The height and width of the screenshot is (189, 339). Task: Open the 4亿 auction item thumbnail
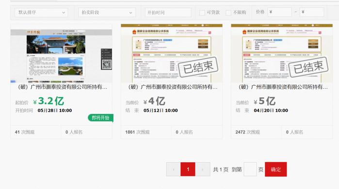point(172,53)
